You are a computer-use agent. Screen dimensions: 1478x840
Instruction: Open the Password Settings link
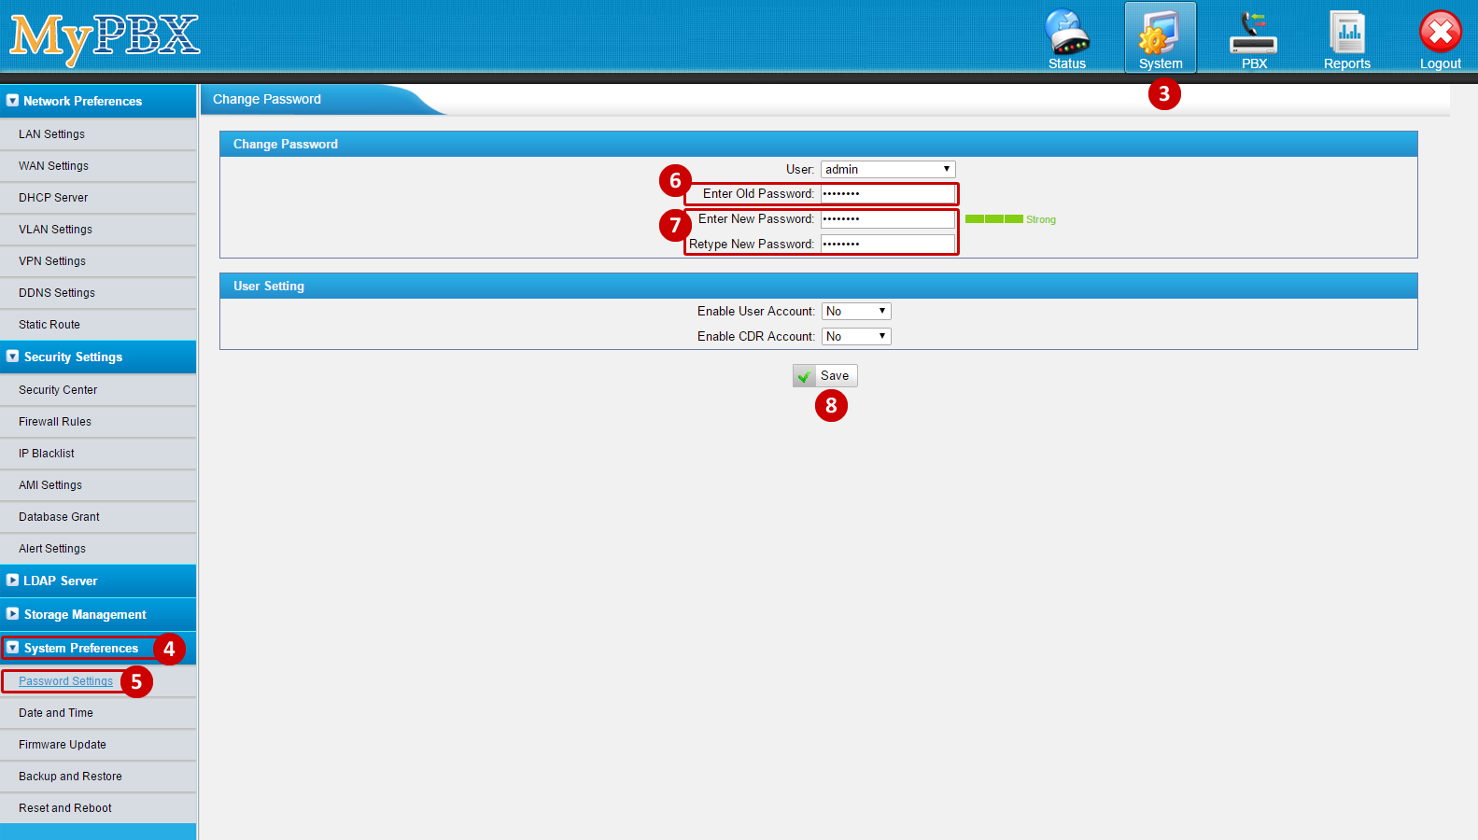65,681
